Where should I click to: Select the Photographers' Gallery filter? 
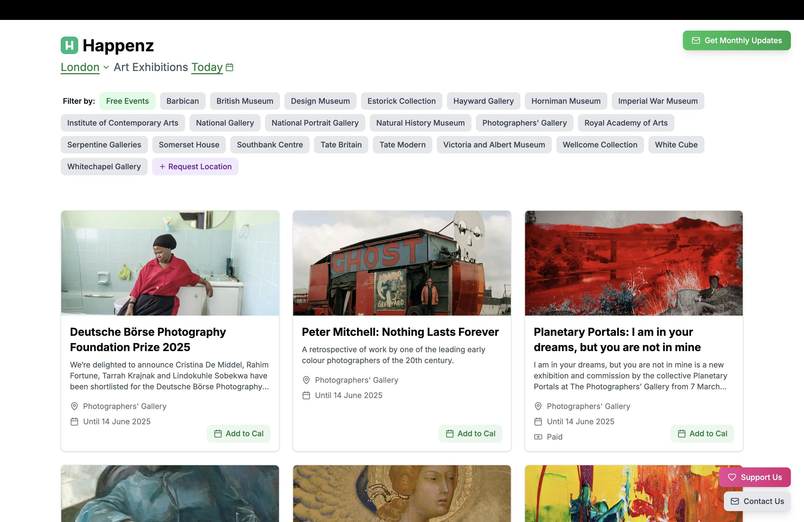524,123
